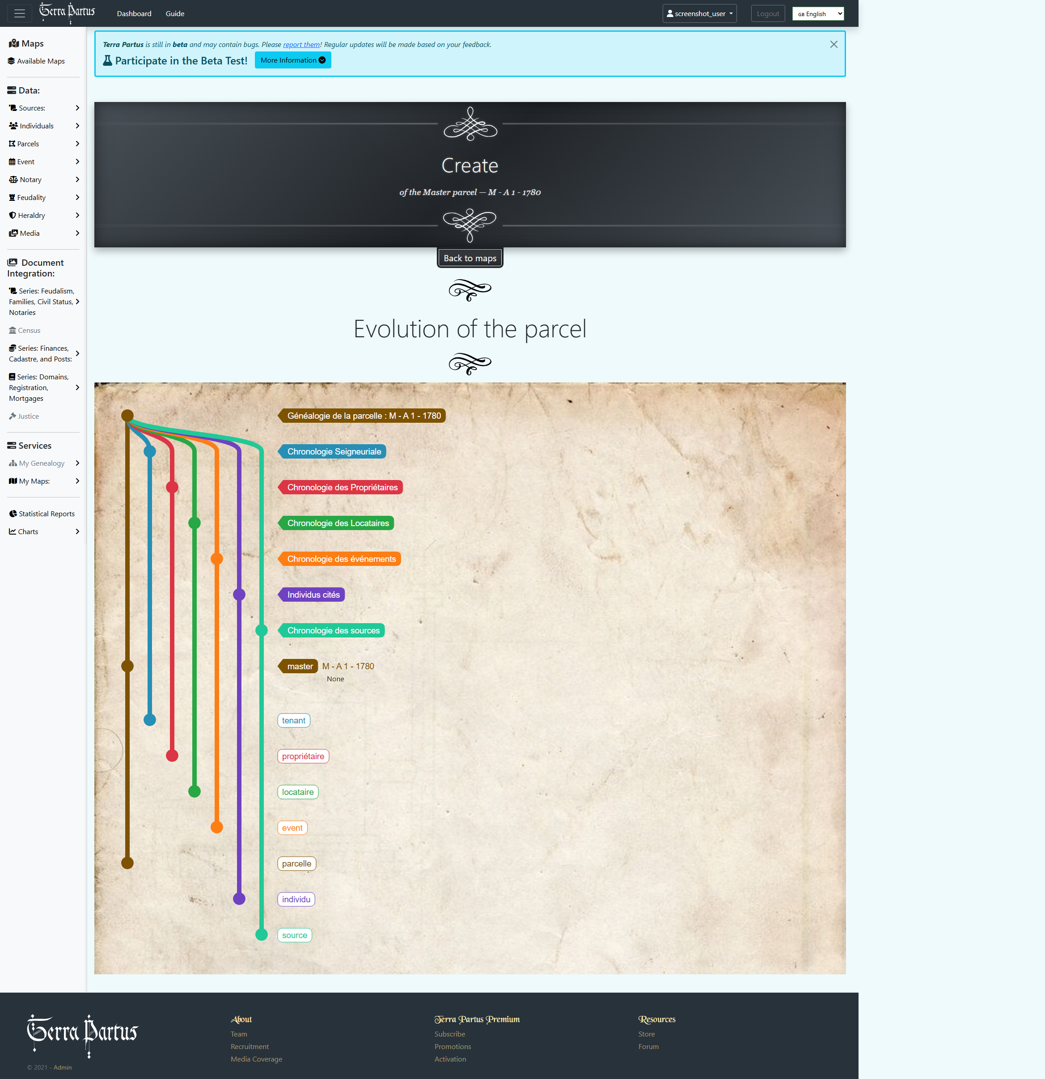The height and width of the screenshot is (1079, 1045).
Task: Click the Terra Partus logo in navbar
Action: tap(67, 13)
